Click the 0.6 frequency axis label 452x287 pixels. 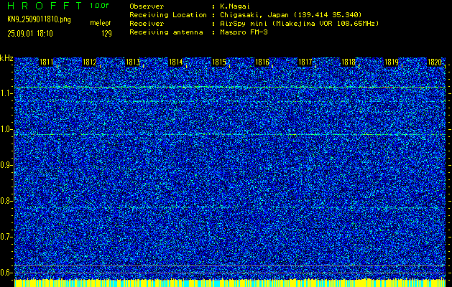click(6, 273)
